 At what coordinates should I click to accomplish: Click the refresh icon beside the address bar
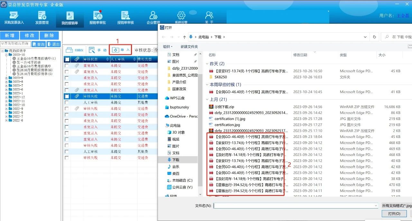click(x=374, y=37)
